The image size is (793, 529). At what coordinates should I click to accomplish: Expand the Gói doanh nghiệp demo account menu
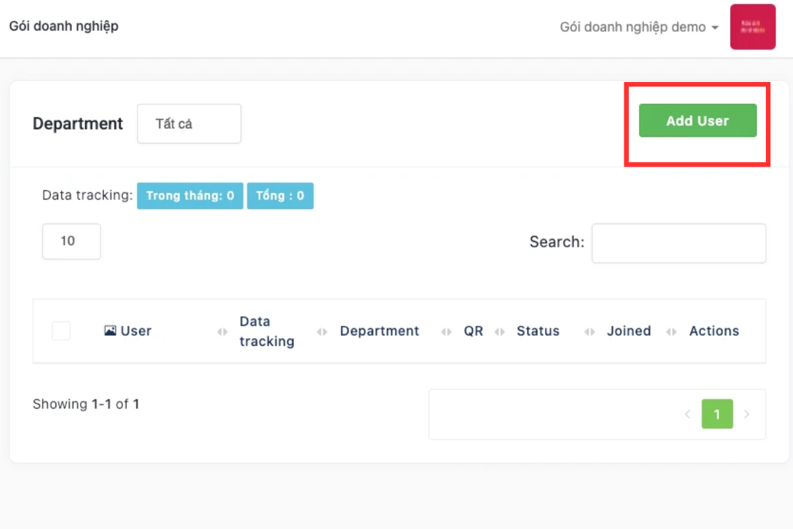tap(639, 28)
